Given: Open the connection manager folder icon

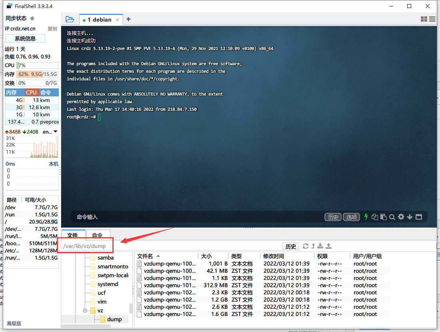Looking at the screenshot, I should click(70, 19).
